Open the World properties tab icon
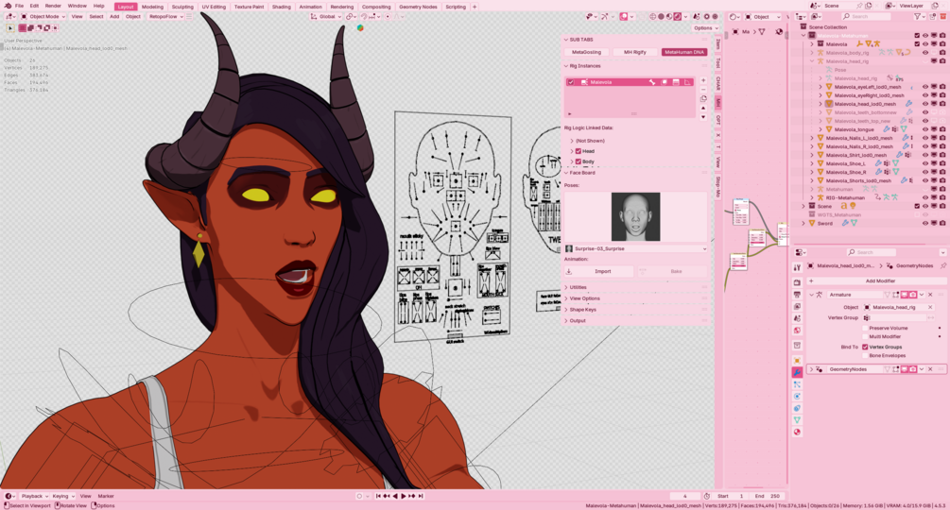Image resolution: width=950 pixels, height=510 pixels. click(x=797, y=331)
